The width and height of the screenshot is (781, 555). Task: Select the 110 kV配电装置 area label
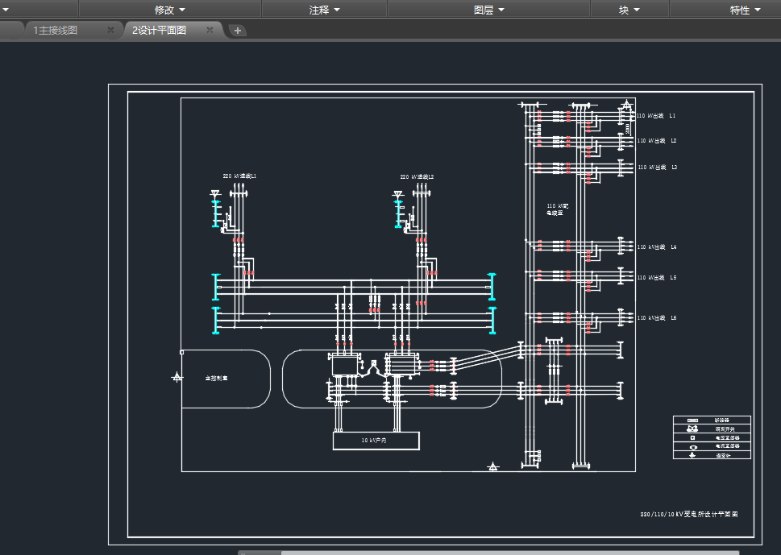(x=558, y=209)
